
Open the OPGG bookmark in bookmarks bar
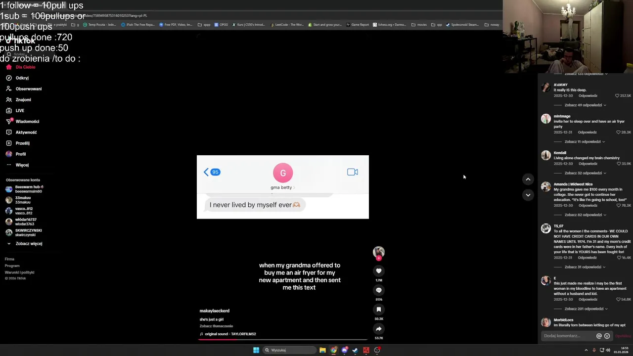(x=221, y=25)
